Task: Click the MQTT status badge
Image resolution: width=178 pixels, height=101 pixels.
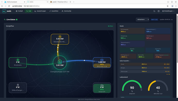Action: [x=154, y=19]
